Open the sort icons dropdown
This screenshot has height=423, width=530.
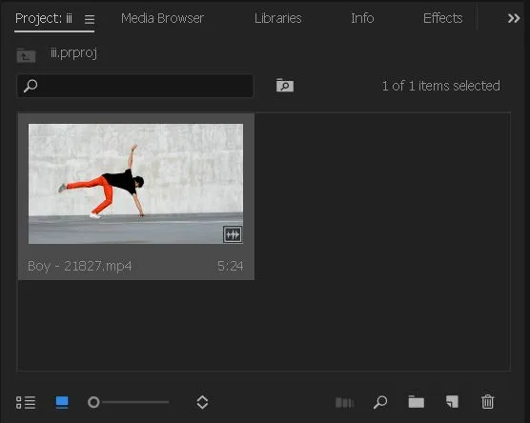[x=202, y=402]
